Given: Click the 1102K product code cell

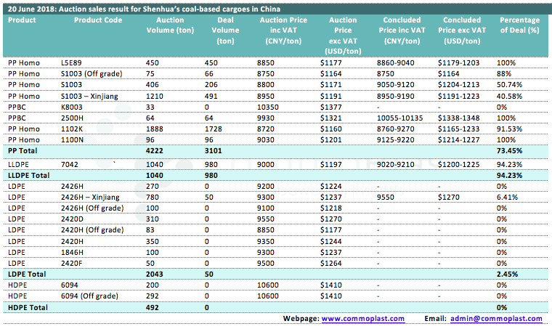Looking at the screenshot, I should click(73, 128).
